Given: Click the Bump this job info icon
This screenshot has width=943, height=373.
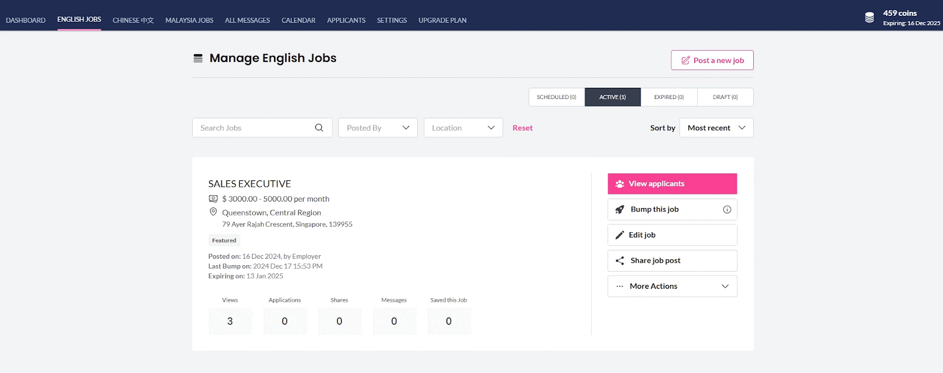Looking at the screenshot, I should (x=727, y=210).
